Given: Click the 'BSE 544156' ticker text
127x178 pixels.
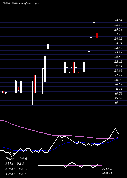Looking at the screenshot, I should (10, 3).
